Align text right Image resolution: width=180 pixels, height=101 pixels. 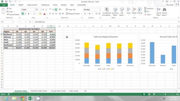coord(56,14)
